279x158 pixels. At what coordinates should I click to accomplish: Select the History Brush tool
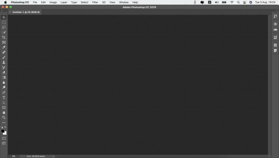(x=4, y=67)
